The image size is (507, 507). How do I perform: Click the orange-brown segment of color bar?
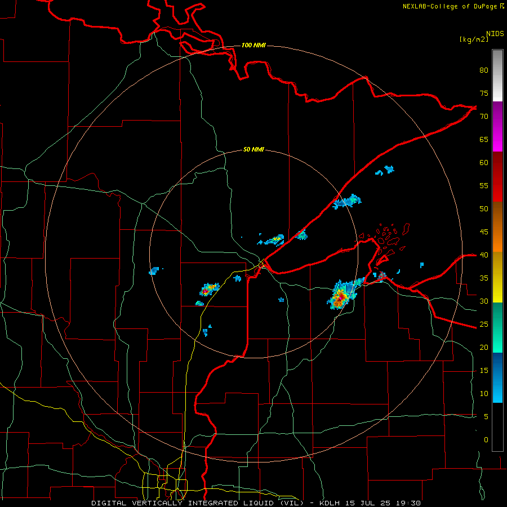coord(497,227)
